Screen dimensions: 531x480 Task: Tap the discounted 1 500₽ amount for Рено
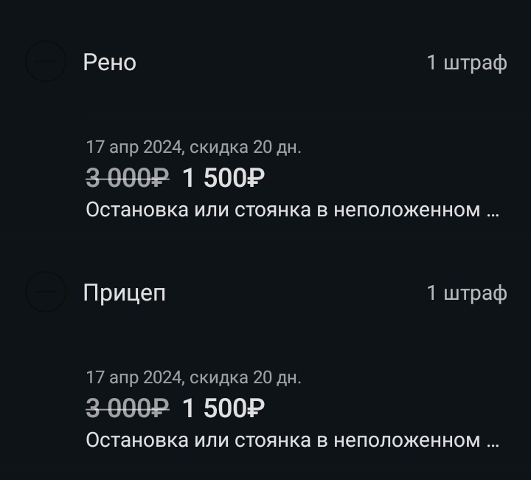coord(223,178)
